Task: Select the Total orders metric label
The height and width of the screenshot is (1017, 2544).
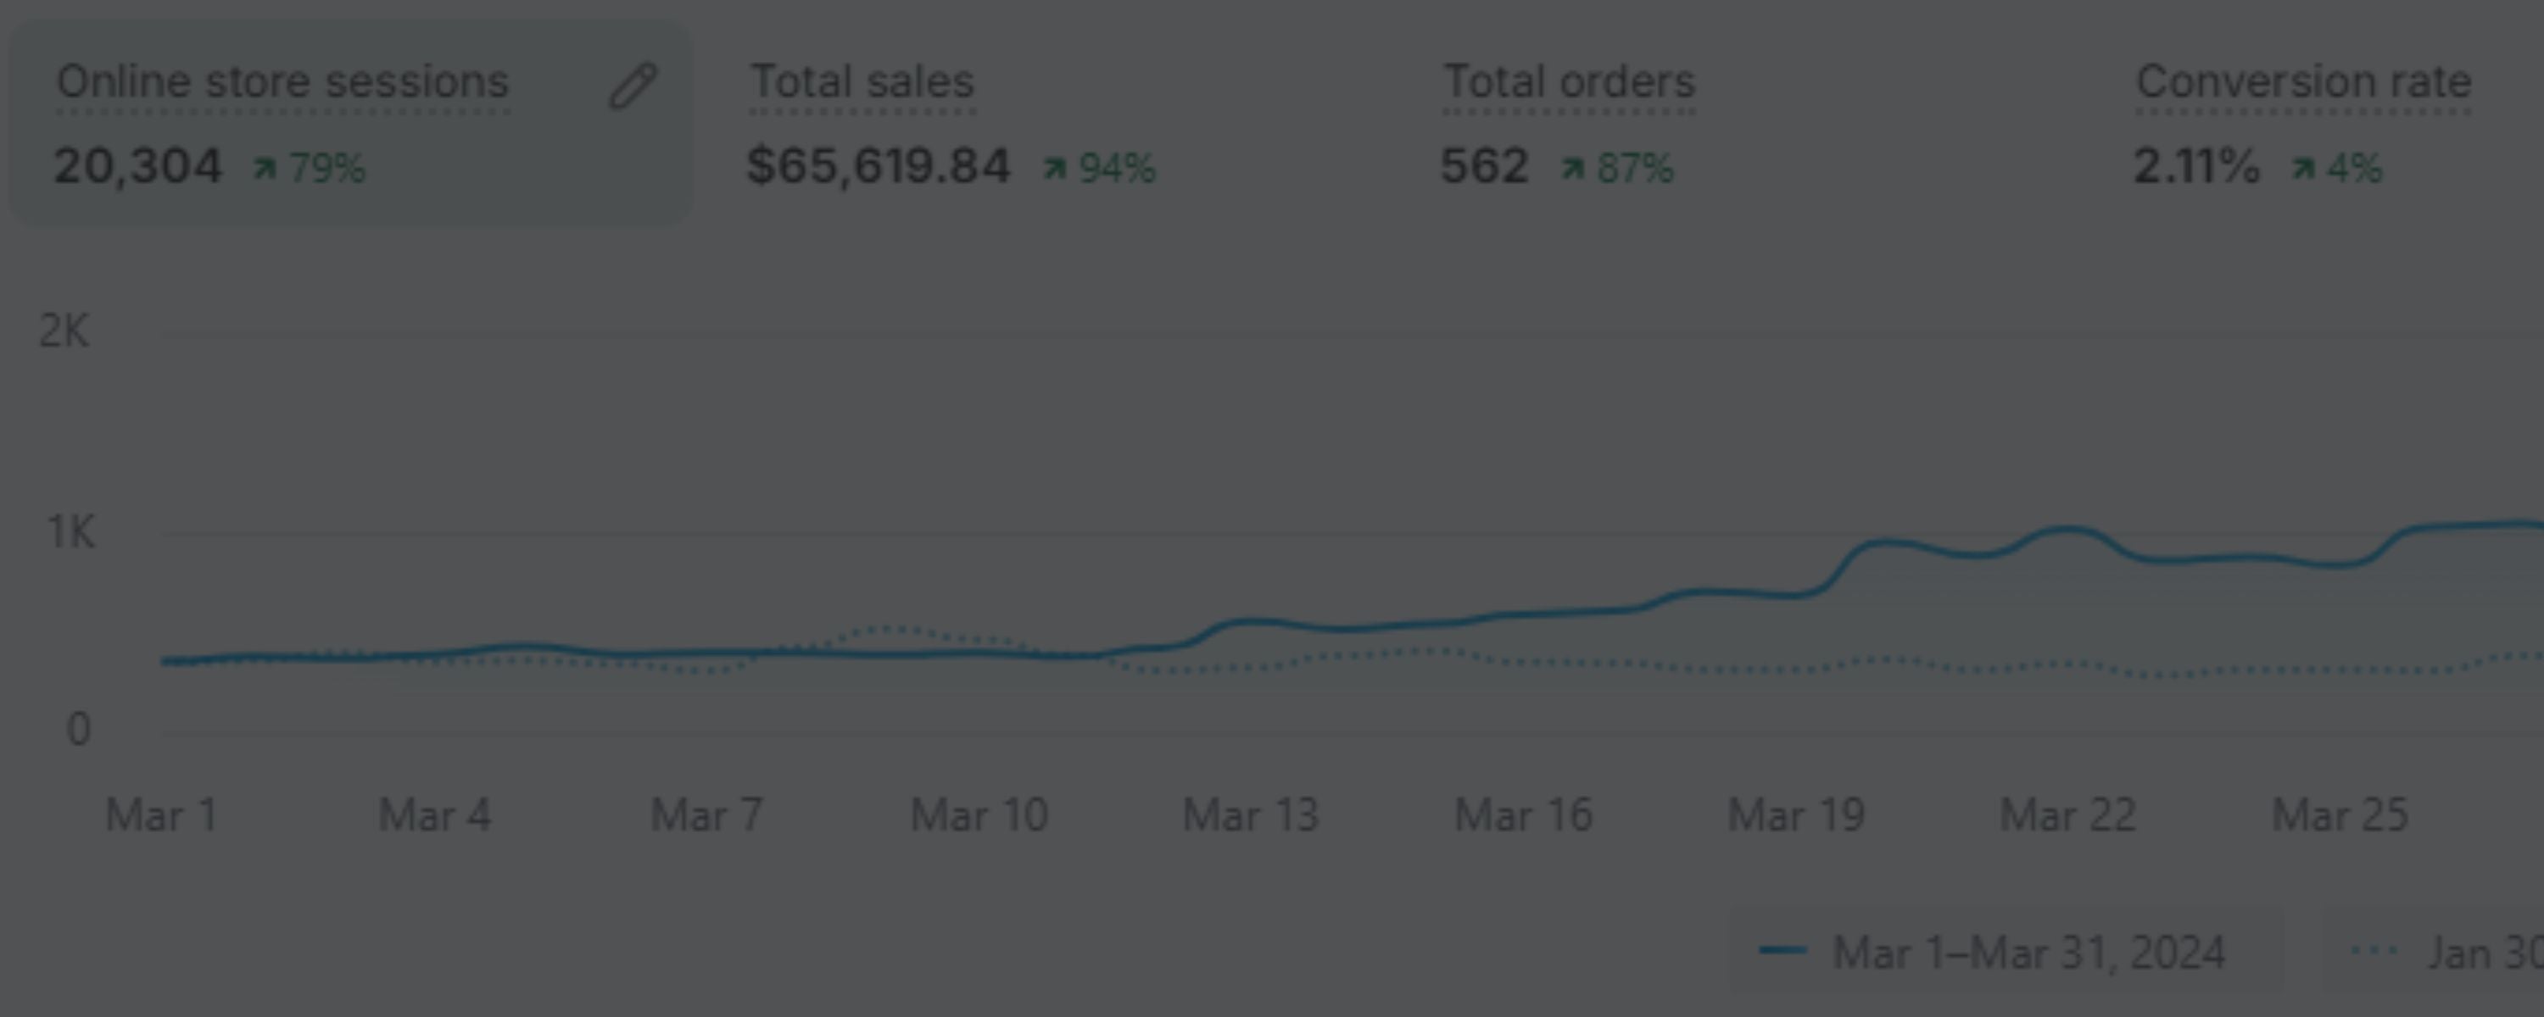Action: [x=1570, y=82]
